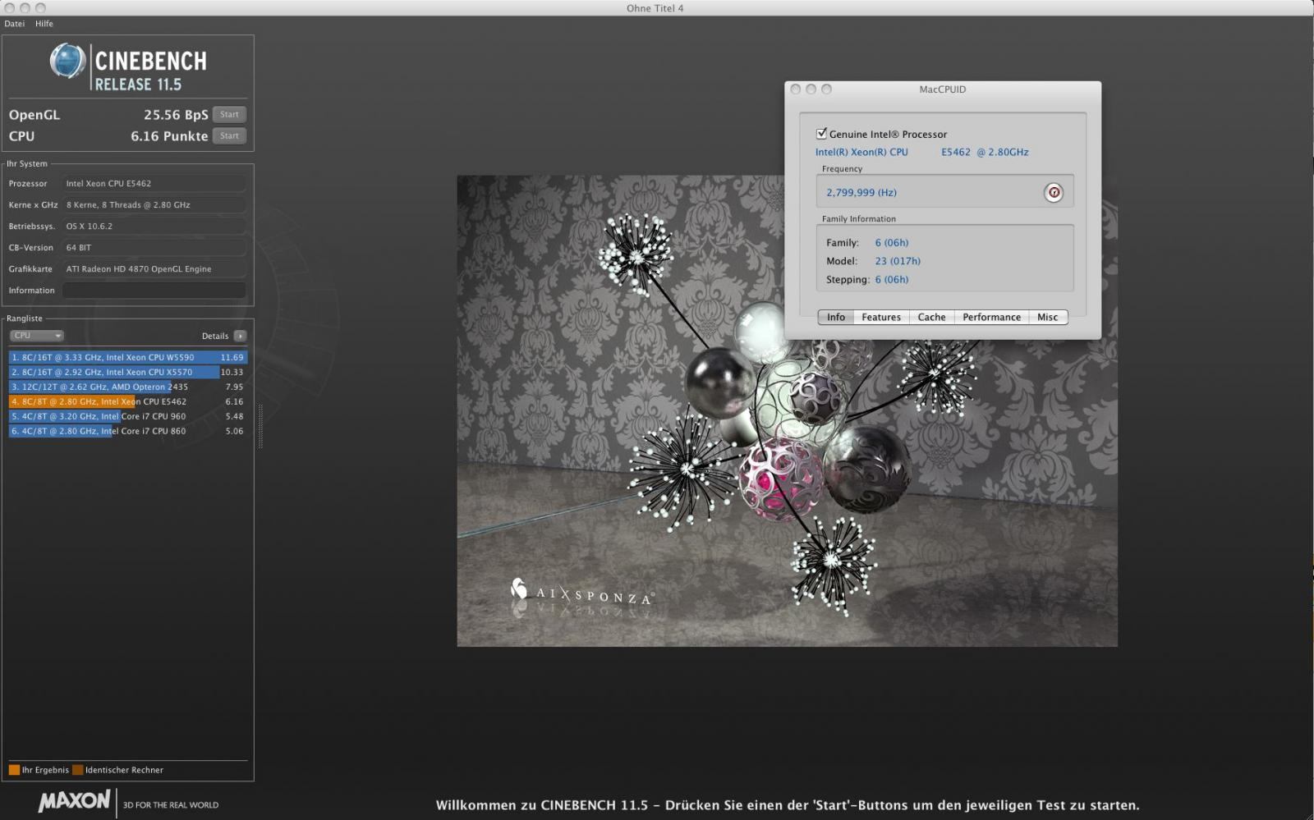Screen dimensions: 1314x820
Task: Click the AIXSPONZA logo in the render
Action: point(581,593)
